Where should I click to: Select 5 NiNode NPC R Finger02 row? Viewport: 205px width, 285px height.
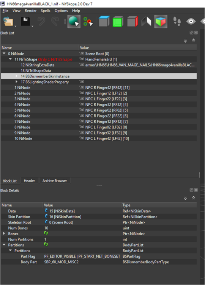pos(99,110)
